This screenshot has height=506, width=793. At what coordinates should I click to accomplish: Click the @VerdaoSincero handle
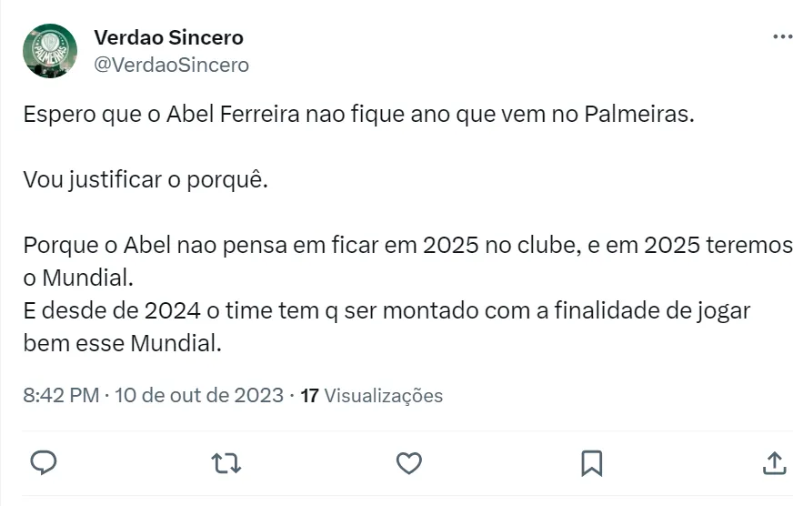[171, 65]
